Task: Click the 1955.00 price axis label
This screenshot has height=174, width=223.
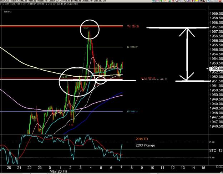Action: (x=216, y=50)
